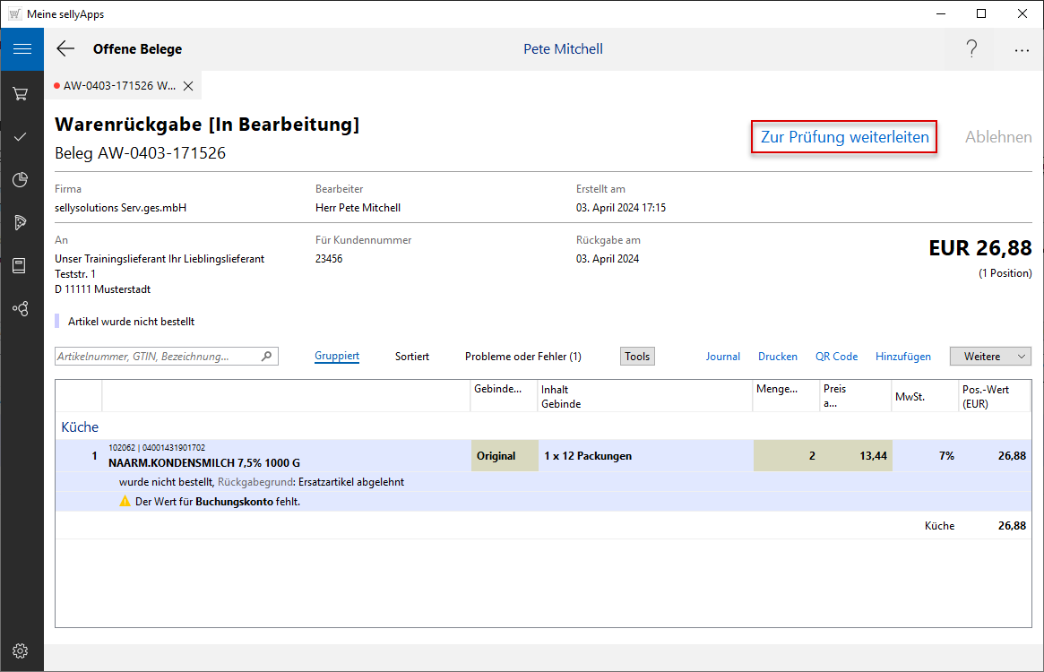1044x672 pixels.
Task: Switch to Sortiert view
Action: pyautogui.click(x=412, y=357)
